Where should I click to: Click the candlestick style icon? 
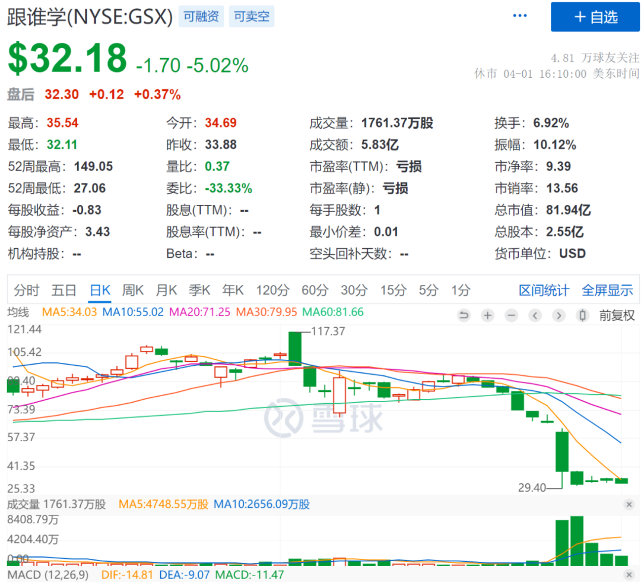(583, 315)
